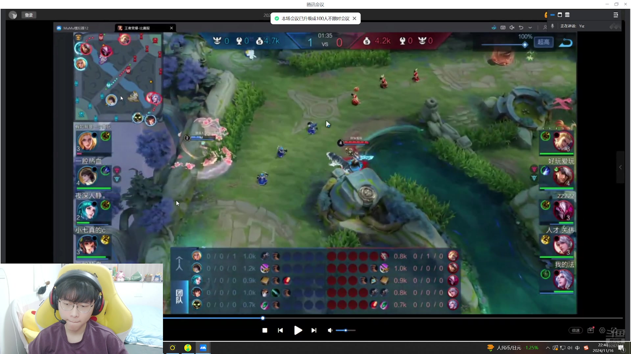Stop video playback
This screenshot has height=354, width=631.
[x=265, y=330]
